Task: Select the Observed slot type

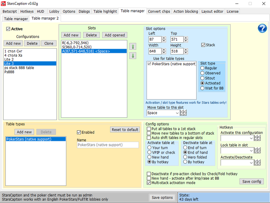Action: pyautogui.click(x=202, y=73)
